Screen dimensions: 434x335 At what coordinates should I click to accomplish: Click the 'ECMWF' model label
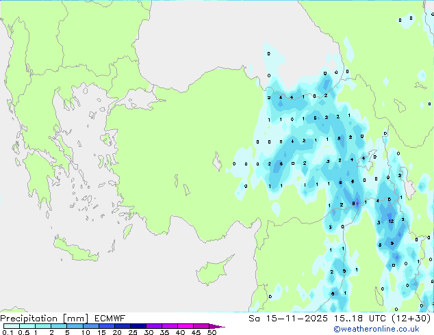tap(110, 319)
